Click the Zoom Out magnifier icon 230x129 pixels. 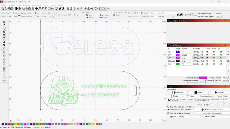pyautogui.click(x=46, y=9)
